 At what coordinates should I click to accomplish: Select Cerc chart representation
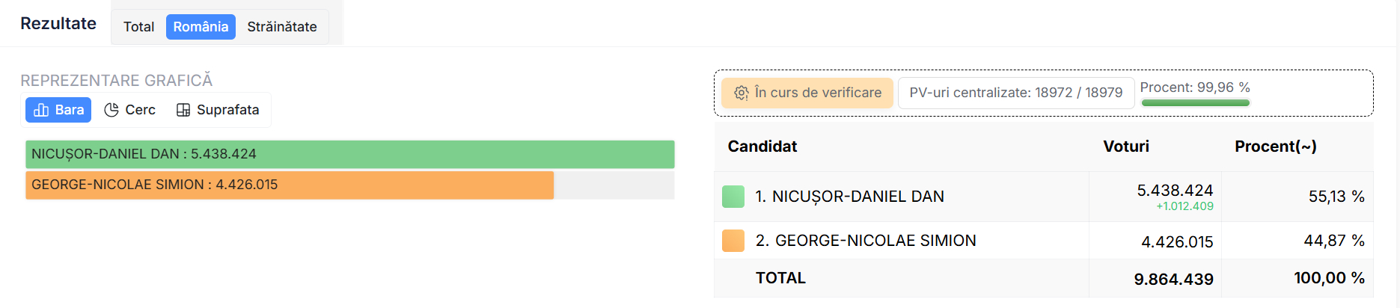(140, 110)
